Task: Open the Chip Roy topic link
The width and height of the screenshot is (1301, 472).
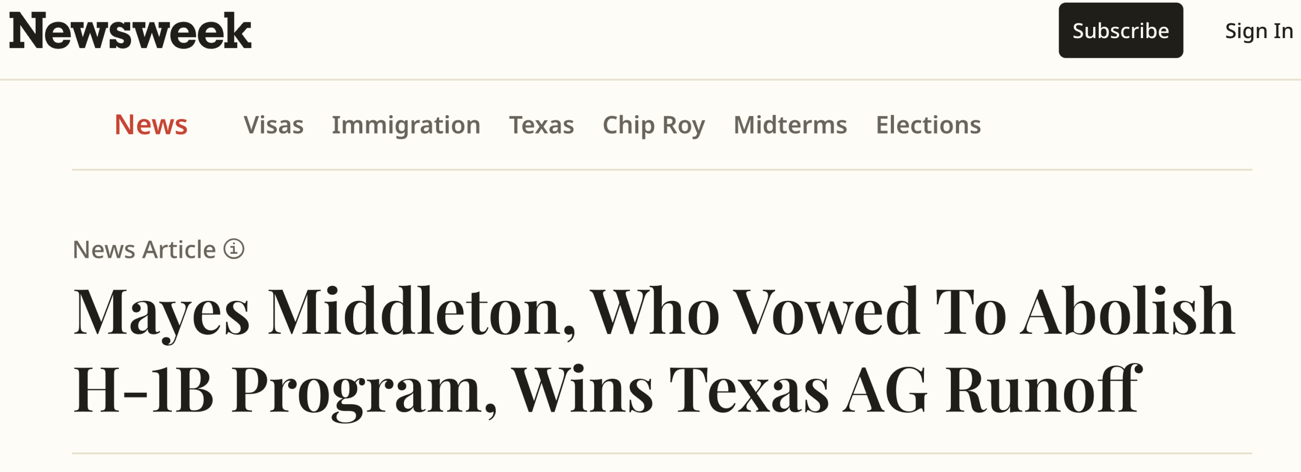Action: tap(654, 125)
